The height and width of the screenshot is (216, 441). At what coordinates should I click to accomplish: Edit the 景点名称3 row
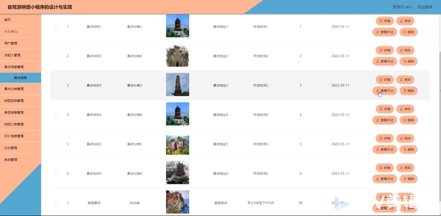click(405, 80)
